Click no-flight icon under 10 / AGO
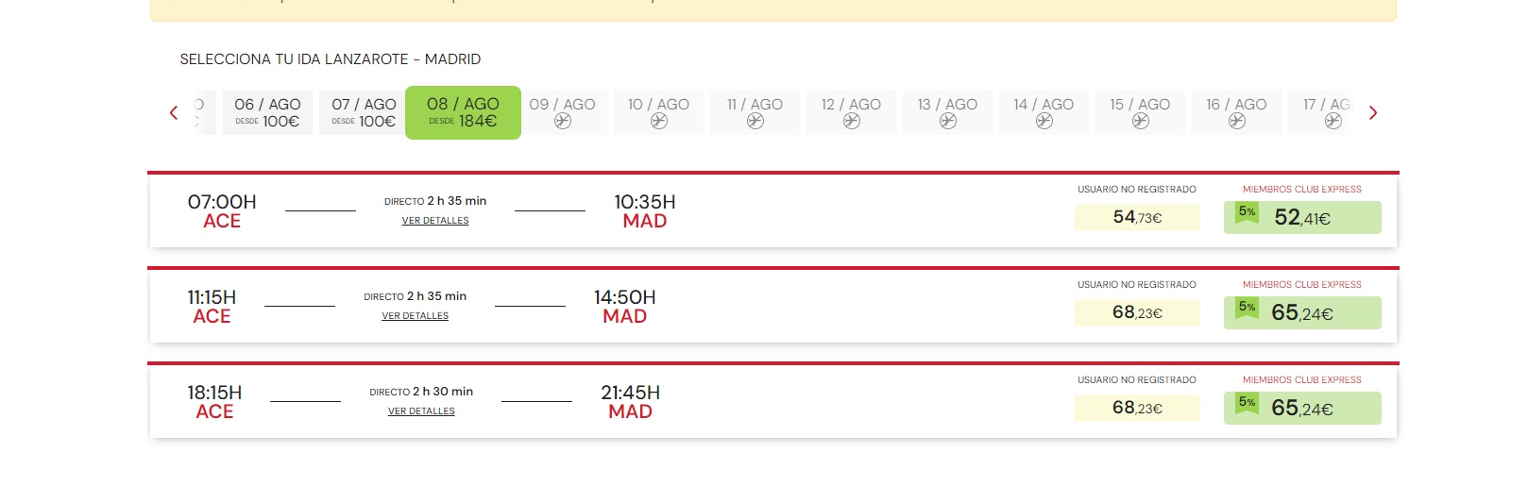Screen dimensions: 1528x486 (x=659, y=121)
